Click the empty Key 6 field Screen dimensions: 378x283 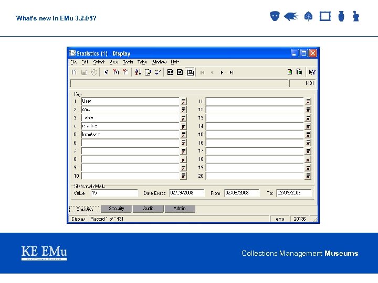pos(130,143)
